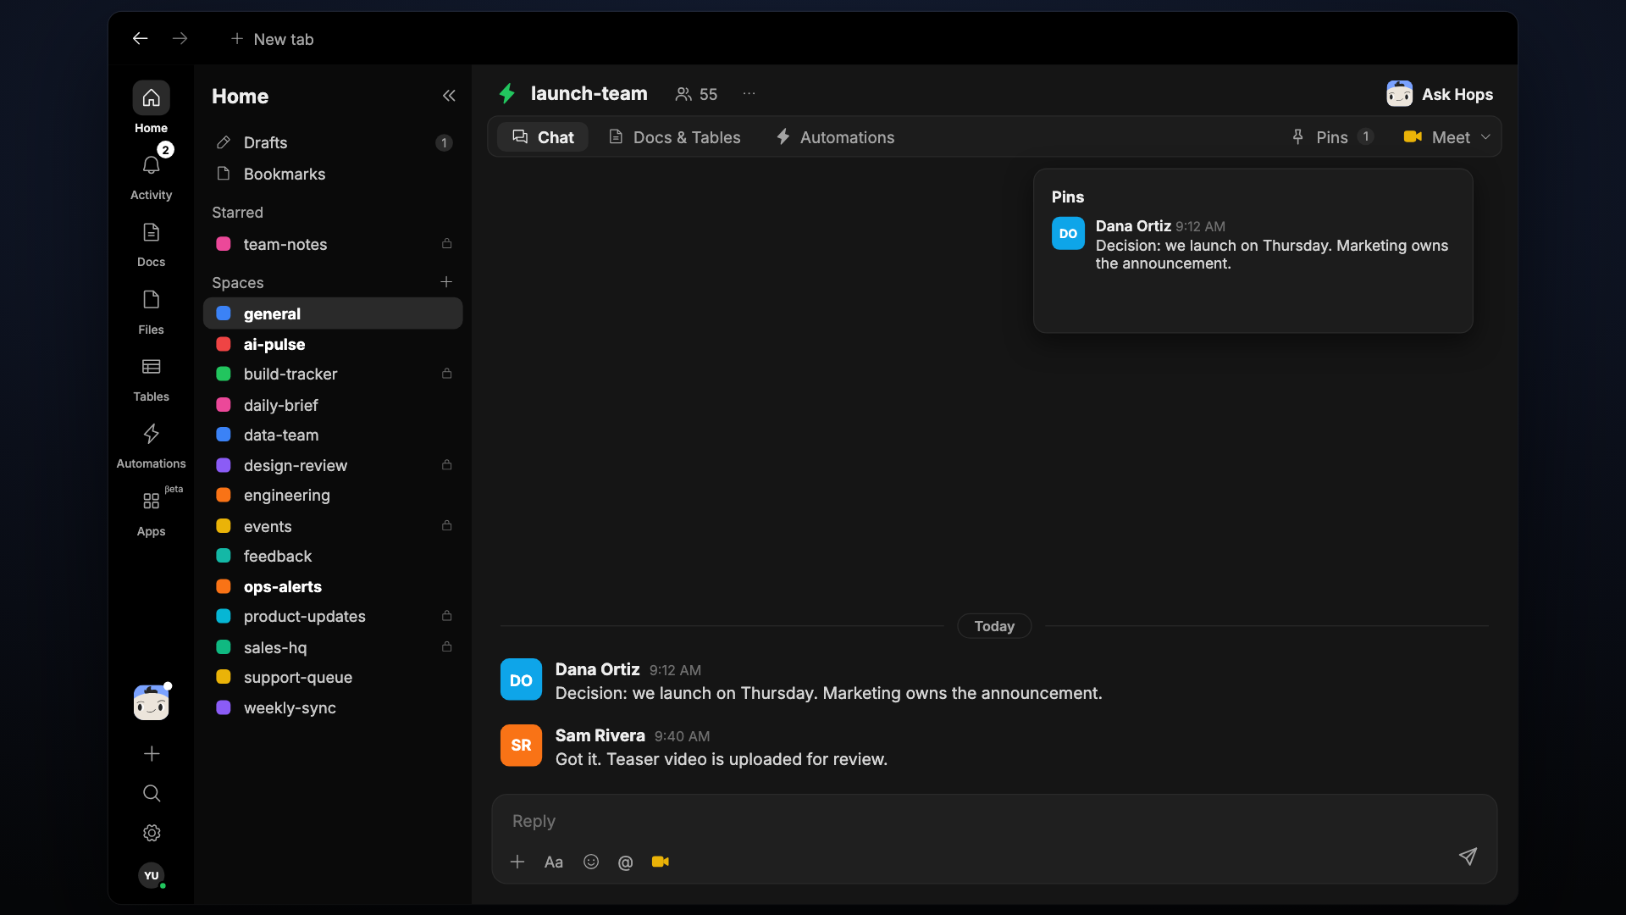Open the YU user profile avatar
This screenshot has height=915, width=1626.
point(152,875)
